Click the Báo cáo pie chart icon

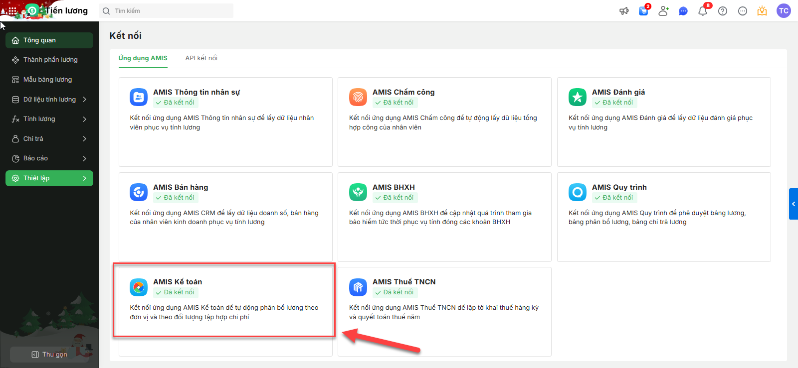click(15, 158)
